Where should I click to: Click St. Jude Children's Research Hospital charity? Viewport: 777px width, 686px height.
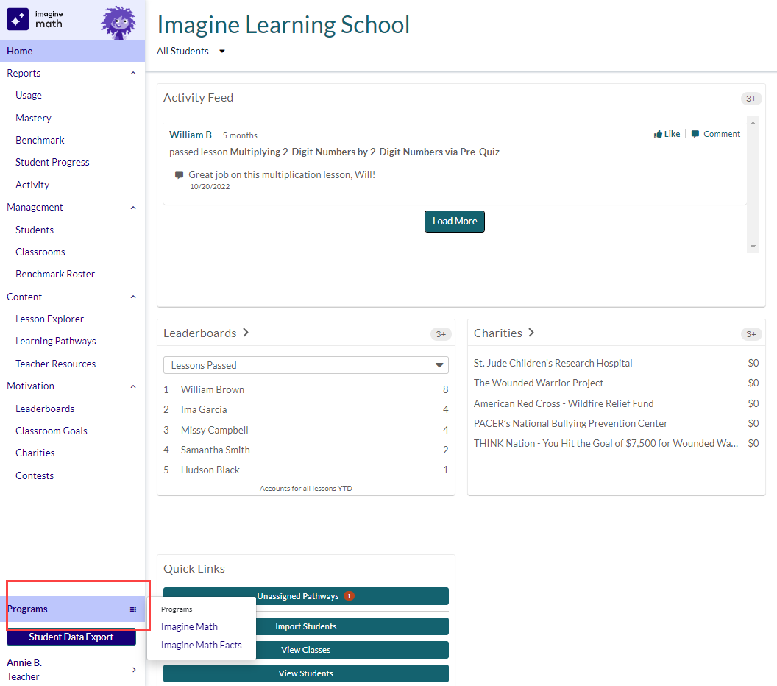[553, 364]
